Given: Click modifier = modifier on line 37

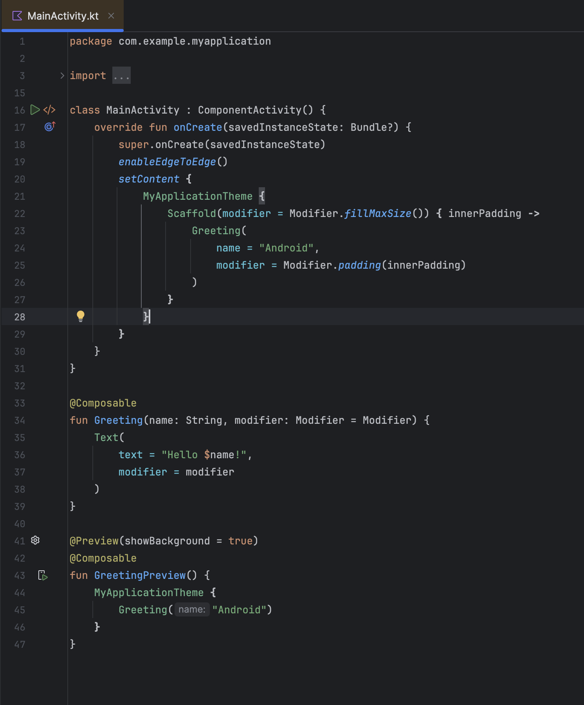Looking at the screenshot, I should click(x=176, y=472).
